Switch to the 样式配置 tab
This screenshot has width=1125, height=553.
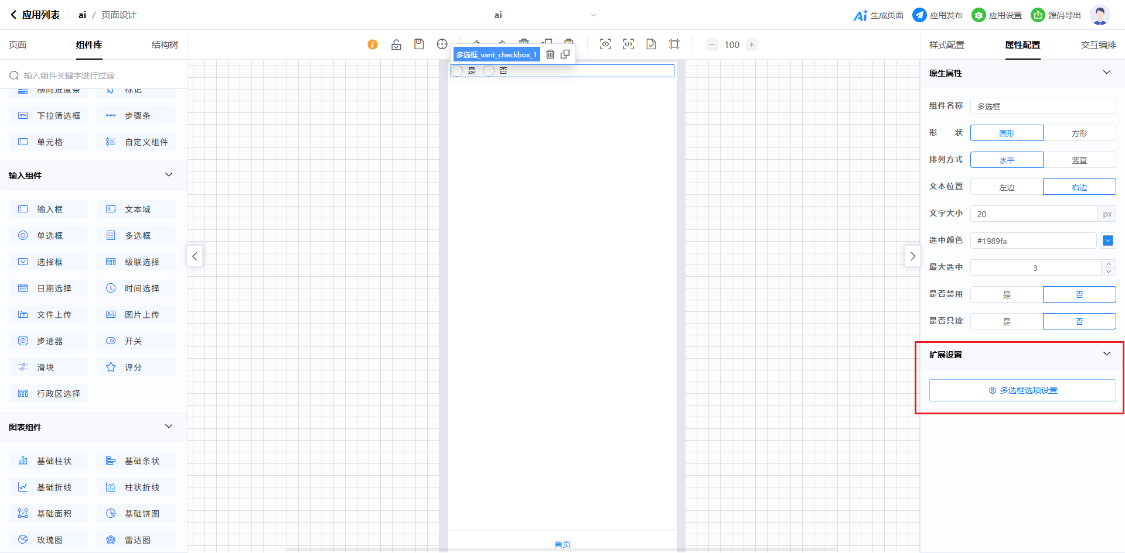point(946,45)
